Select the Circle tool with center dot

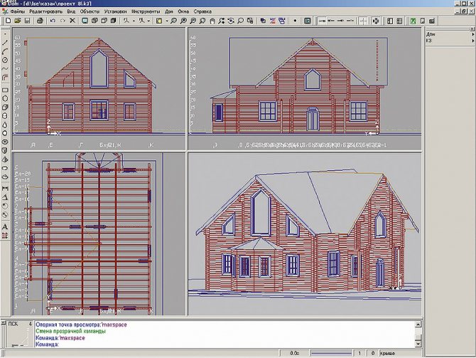coord(5,60)
